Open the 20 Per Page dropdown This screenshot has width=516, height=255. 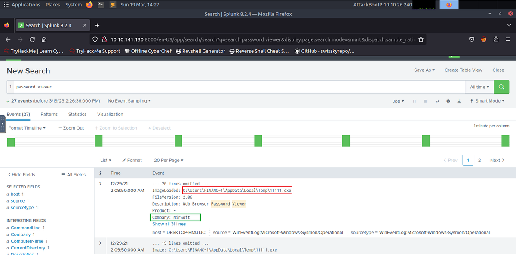click(168, 160)
